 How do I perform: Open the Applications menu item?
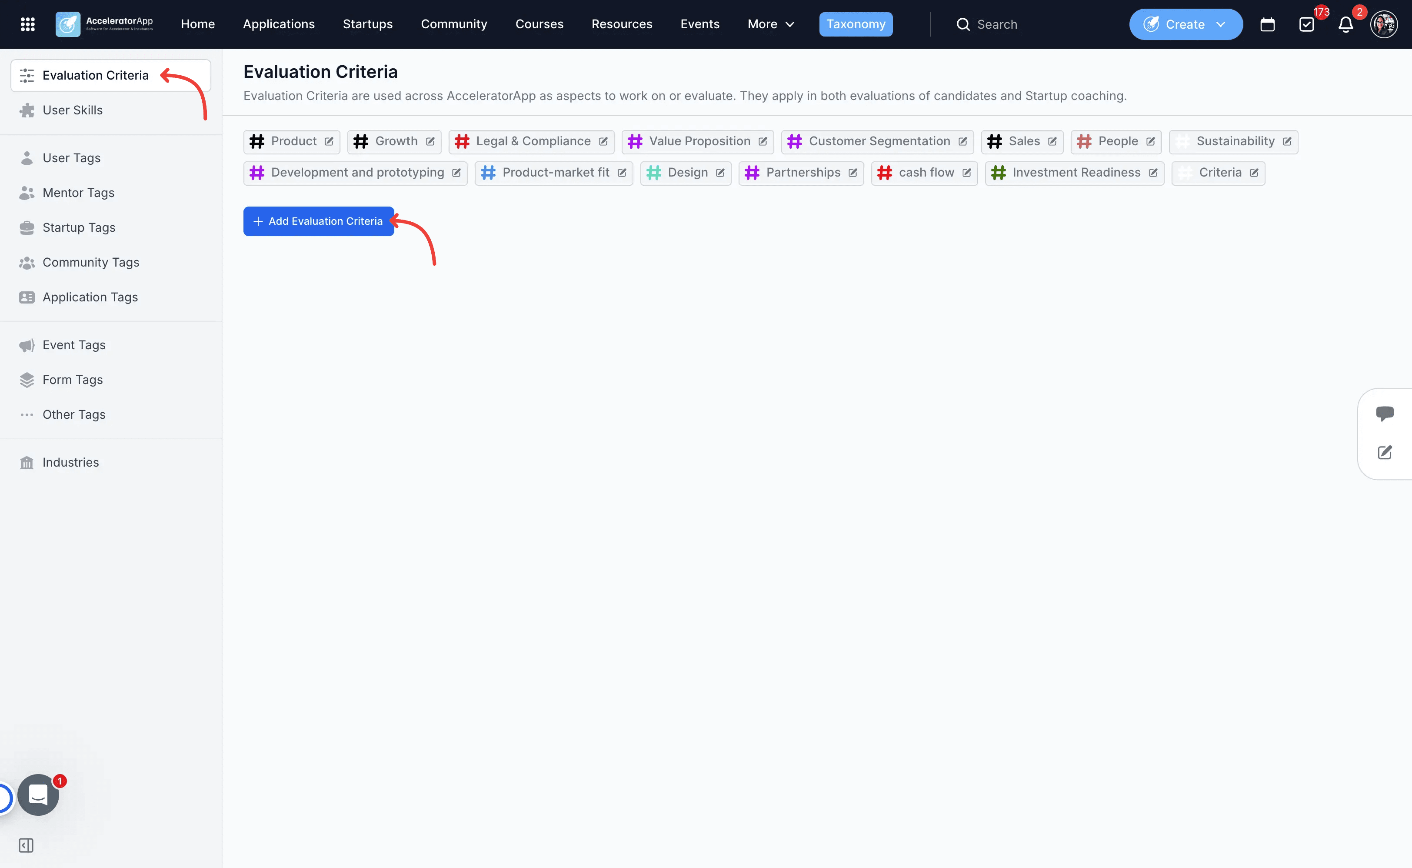click(x=278, y=24)
